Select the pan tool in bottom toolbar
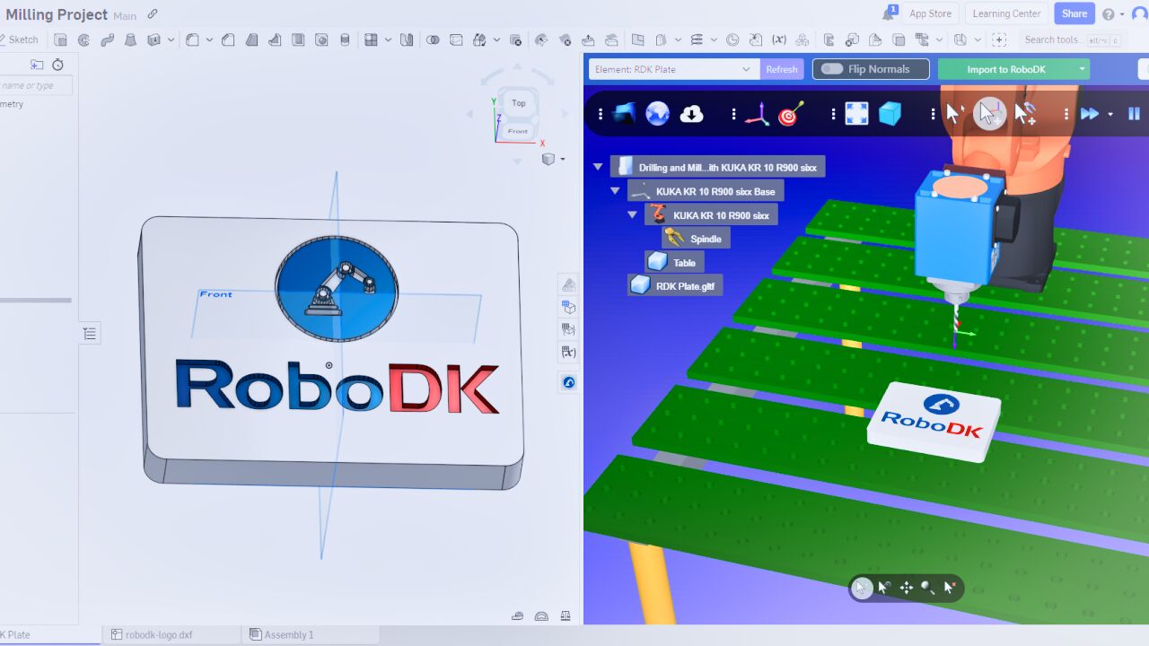Image resolution: width=1149 pixels, height=646 pixels. tap(906, 588)
